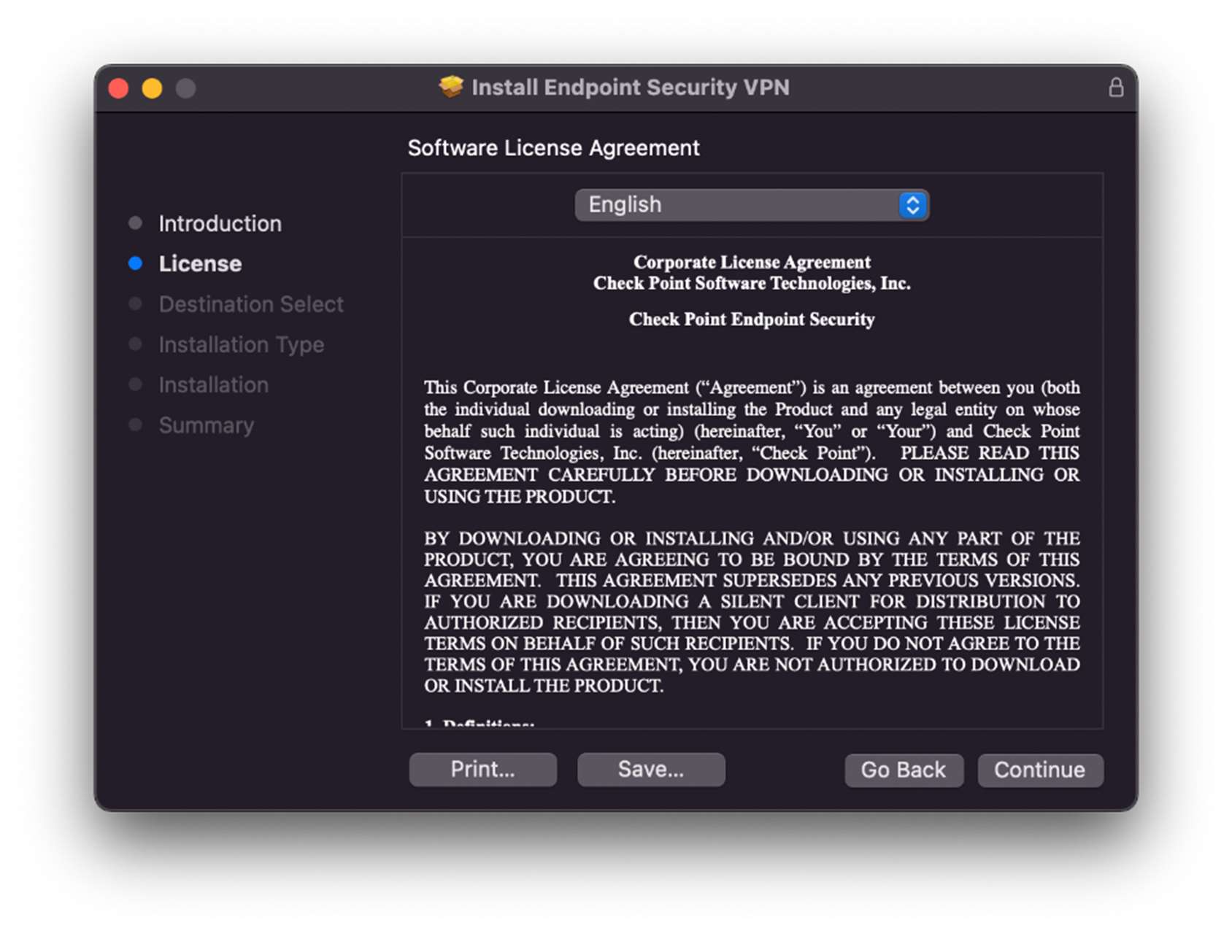Image resolution: width=1232 pixels, height=936 pixels.
Task: Click the Check Point Endpoint Security heading
Action: 752,320
